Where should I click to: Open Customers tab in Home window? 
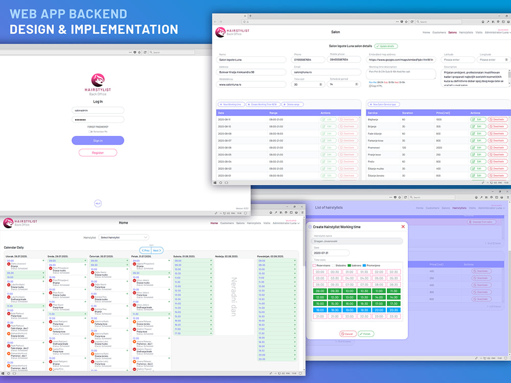click(227, 223)
